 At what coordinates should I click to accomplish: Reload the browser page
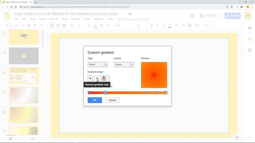(x=11, y=7)
